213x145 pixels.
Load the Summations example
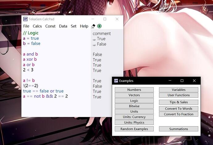tap(179, 129)
